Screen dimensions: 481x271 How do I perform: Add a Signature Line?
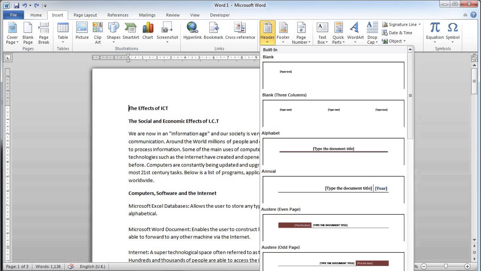pos(399,24)
